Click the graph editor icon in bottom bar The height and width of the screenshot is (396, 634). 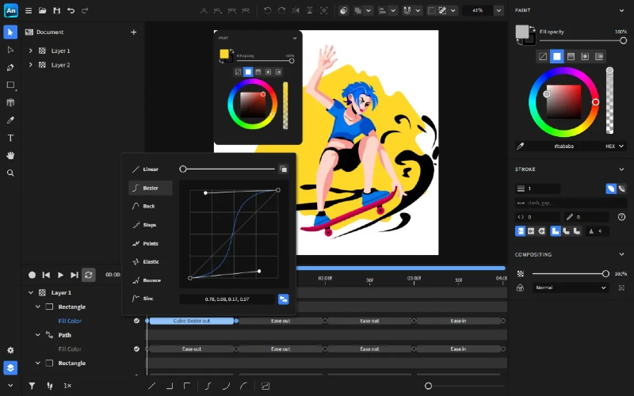coord(265,386)
